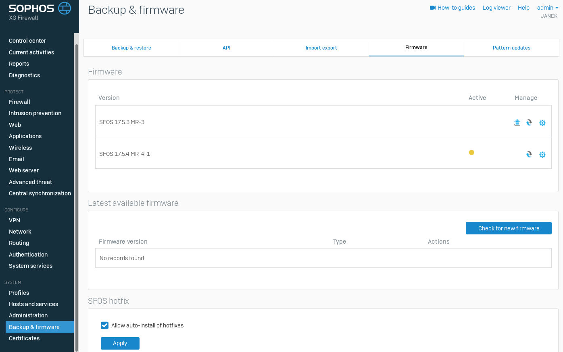563x352 pixels.
Task: Go to Control center in sidebar
Action: pyautogui.click(x=27, y=41)
